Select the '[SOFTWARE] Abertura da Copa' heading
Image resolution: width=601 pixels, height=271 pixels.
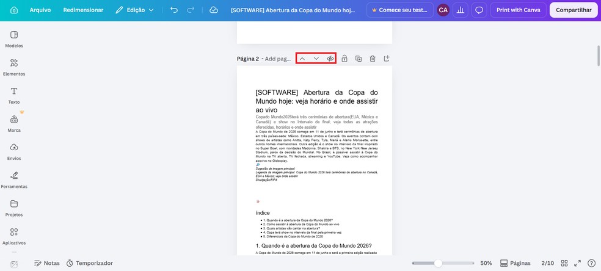click(316, 101)
